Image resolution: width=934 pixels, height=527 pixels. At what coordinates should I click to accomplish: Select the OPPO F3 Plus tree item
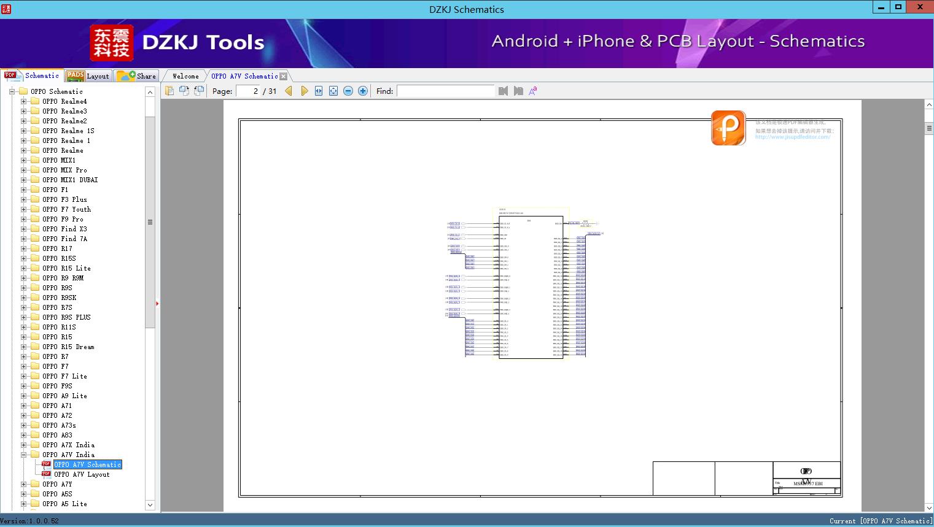(64, 199)
